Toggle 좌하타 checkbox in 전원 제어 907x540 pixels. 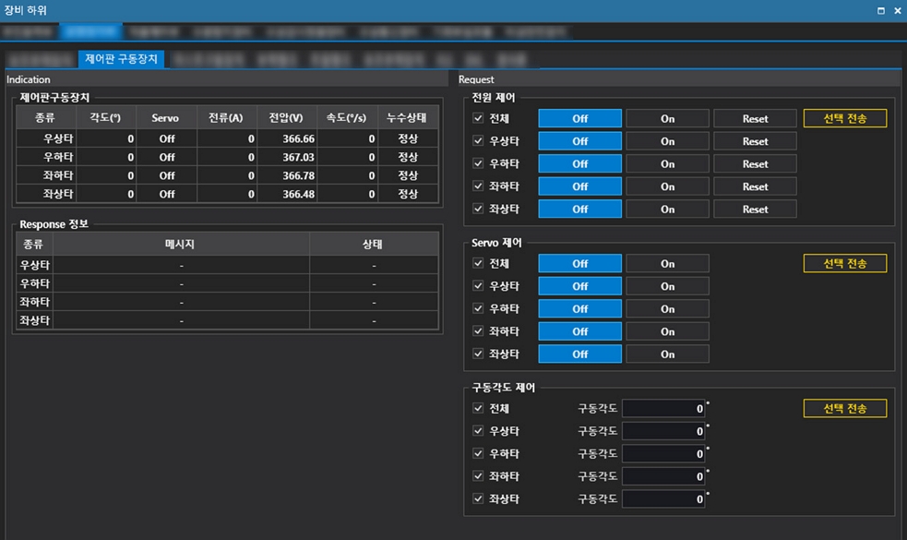point(478,186)
